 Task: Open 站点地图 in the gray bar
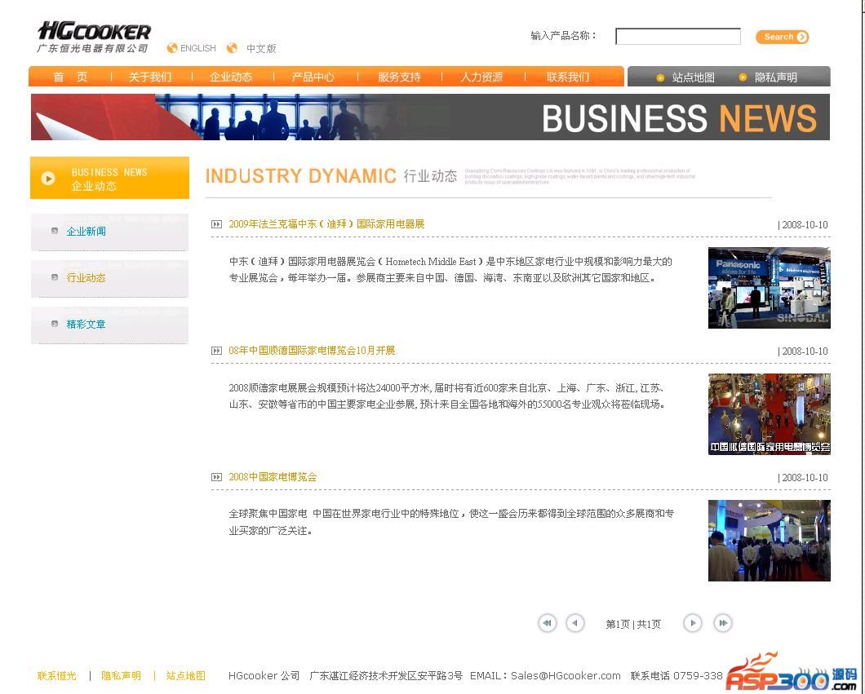[694, 77]
